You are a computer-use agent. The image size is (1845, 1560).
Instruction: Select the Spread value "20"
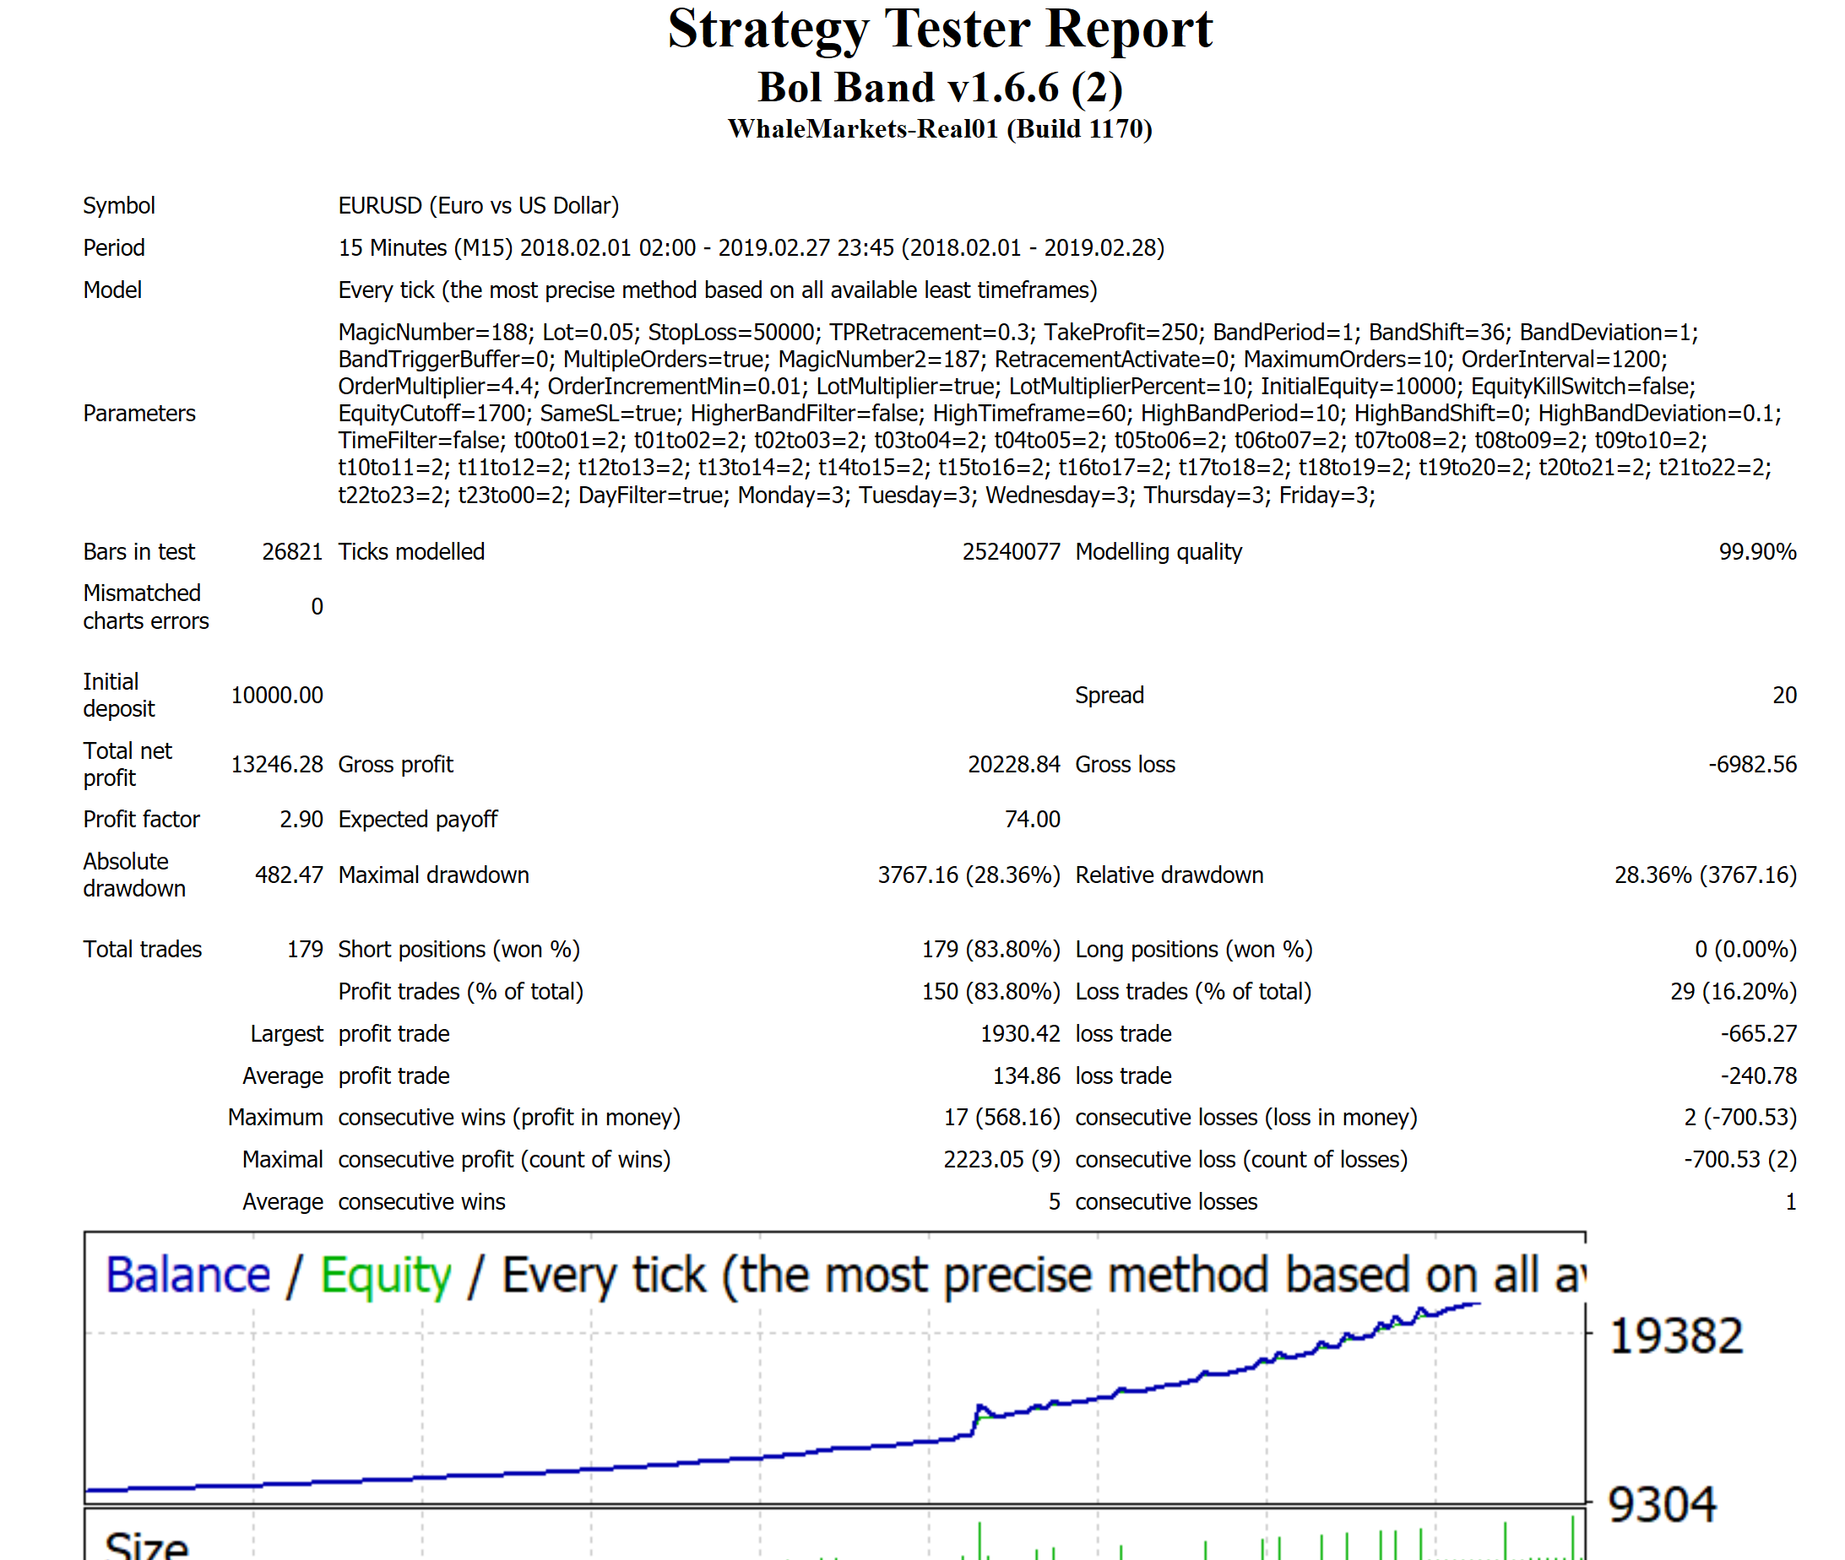[1785, 696]
